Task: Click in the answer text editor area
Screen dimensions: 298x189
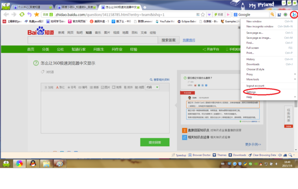Action: click(105, 112)
